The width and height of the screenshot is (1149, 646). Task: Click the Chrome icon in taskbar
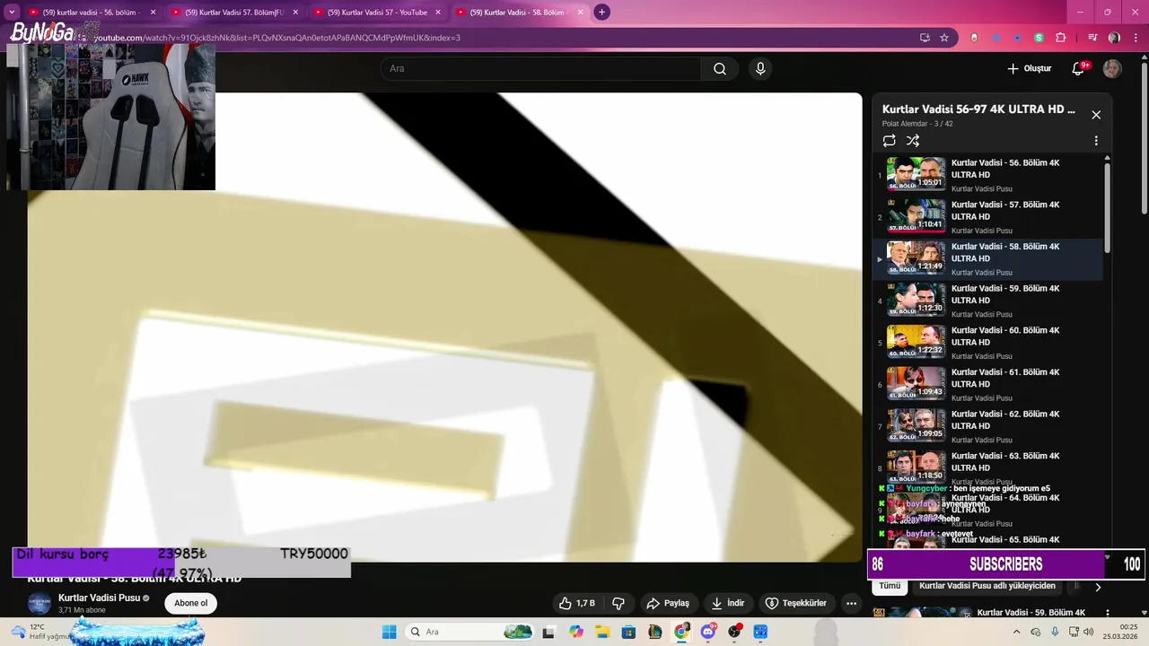click(682, 632)
